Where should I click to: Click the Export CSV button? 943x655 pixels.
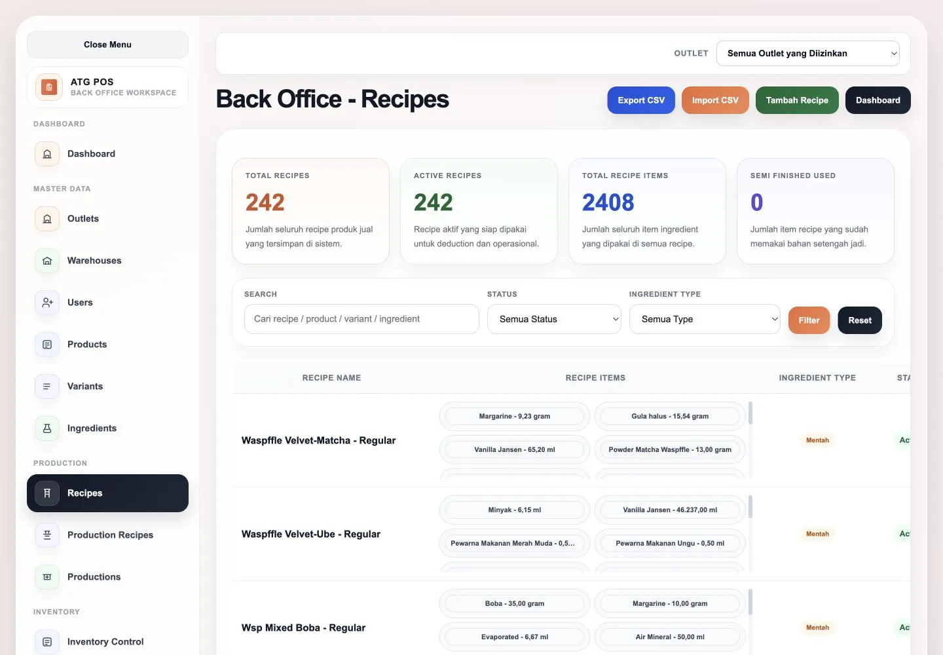click(x=641, y=100)
